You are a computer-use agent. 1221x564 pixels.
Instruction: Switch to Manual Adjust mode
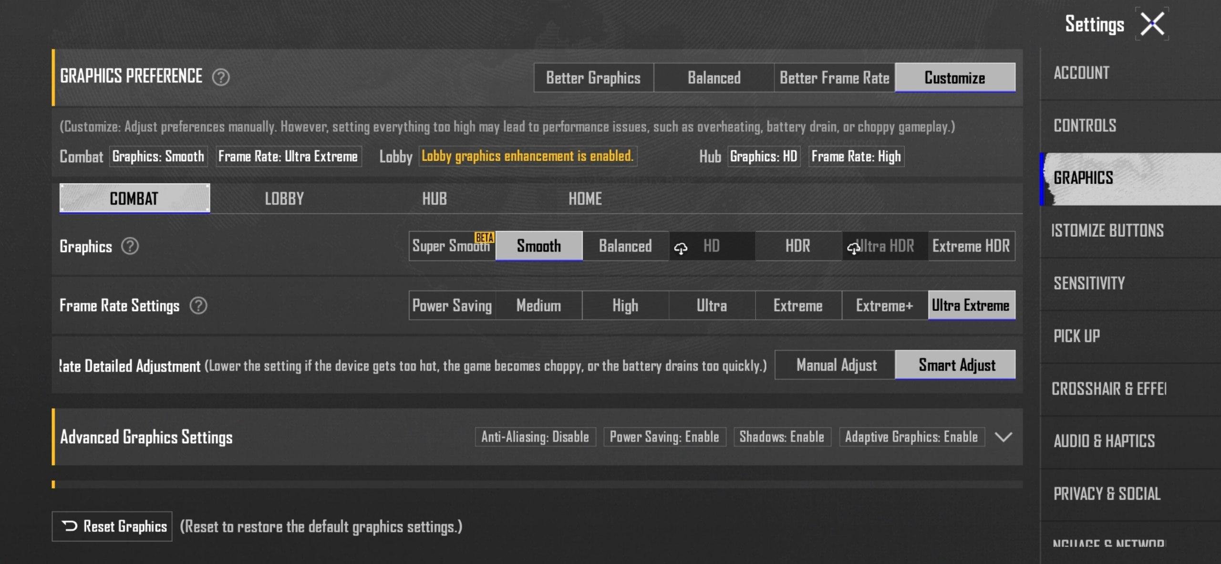point(836,365)
